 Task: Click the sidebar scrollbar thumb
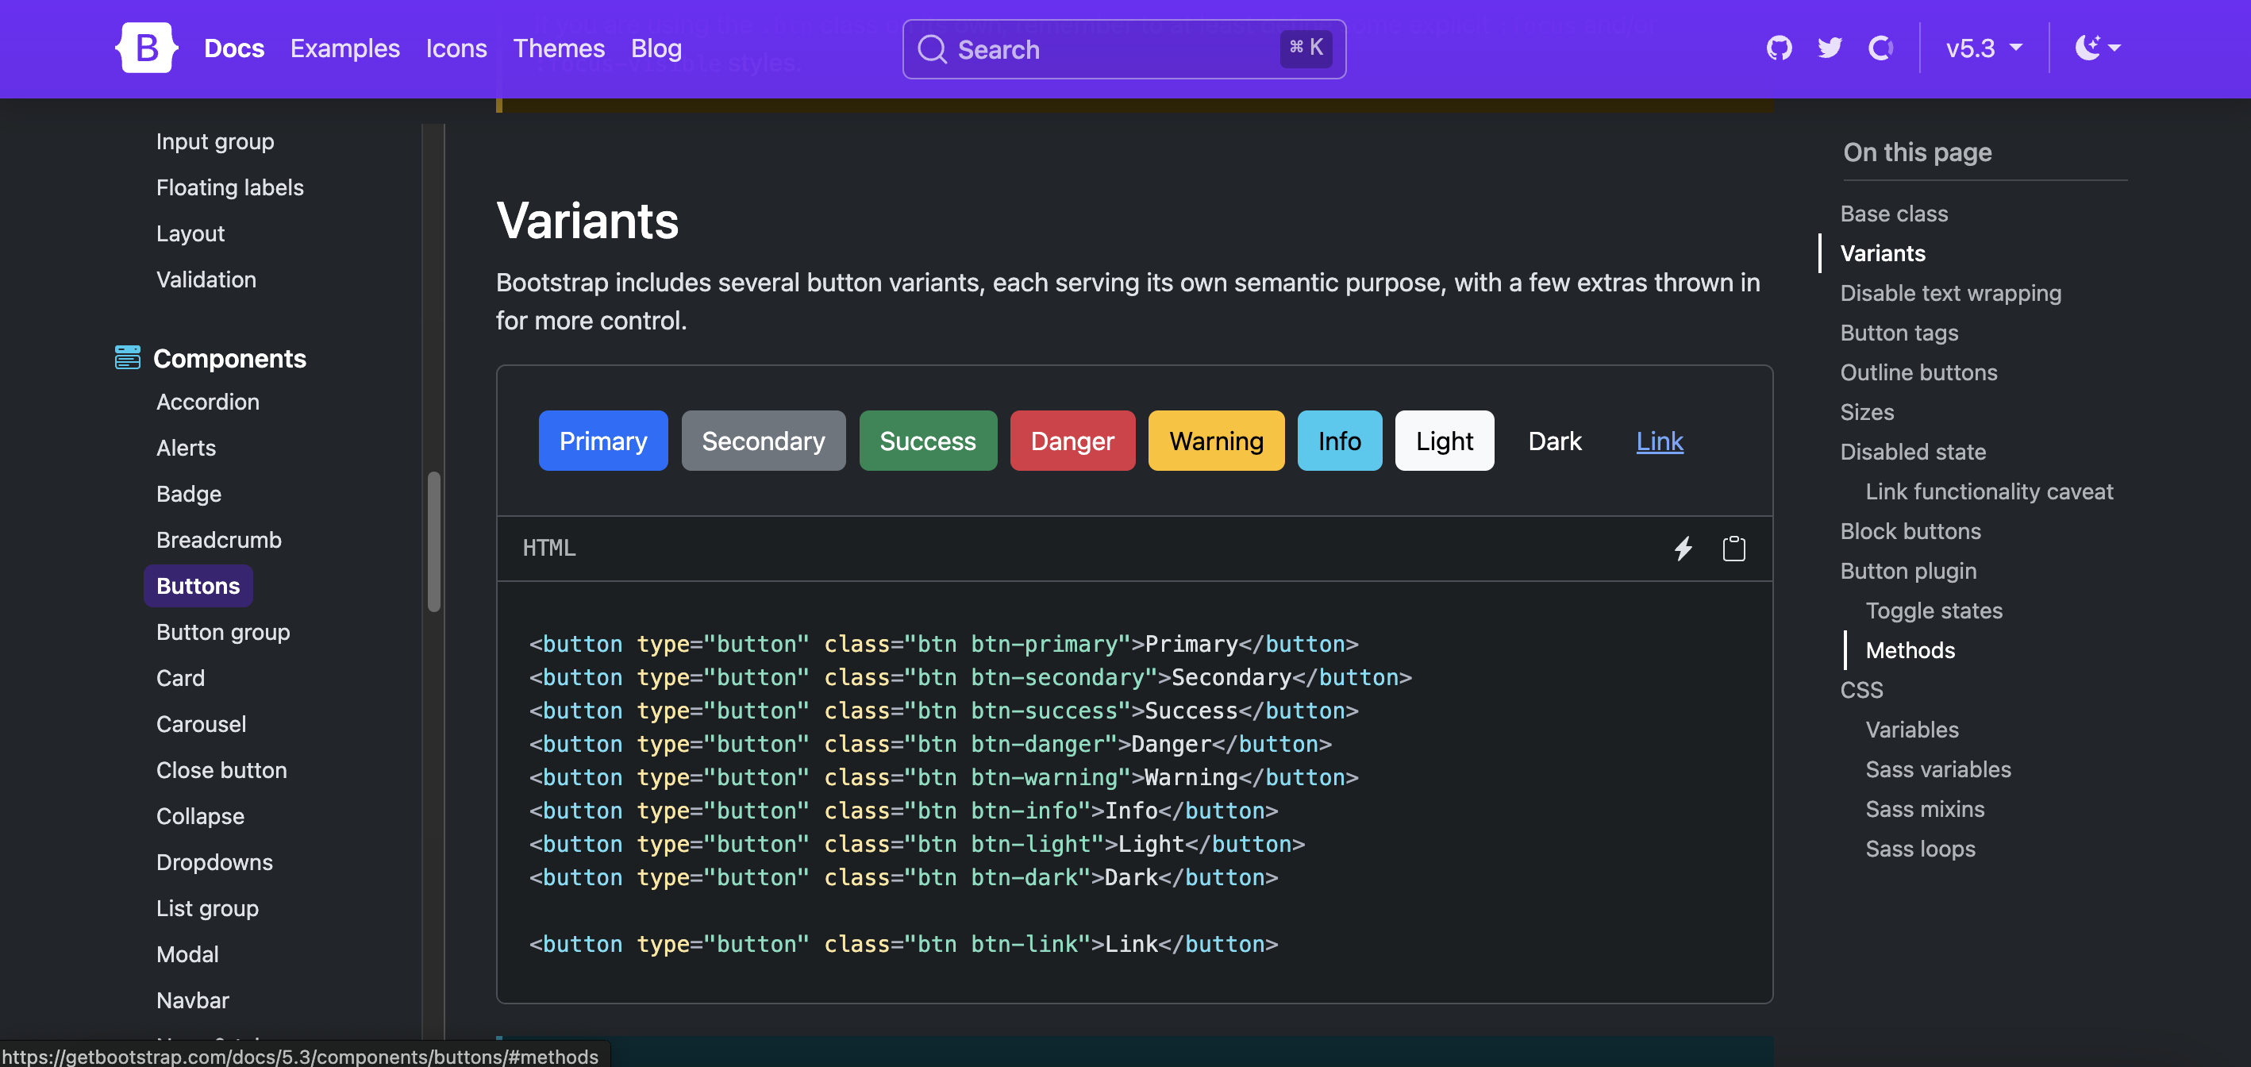[433, 541]
